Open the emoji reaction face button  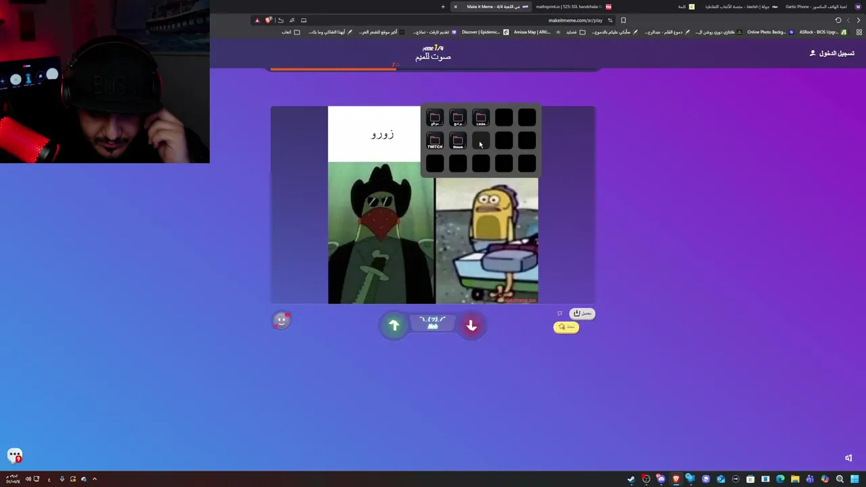[281, 321]
